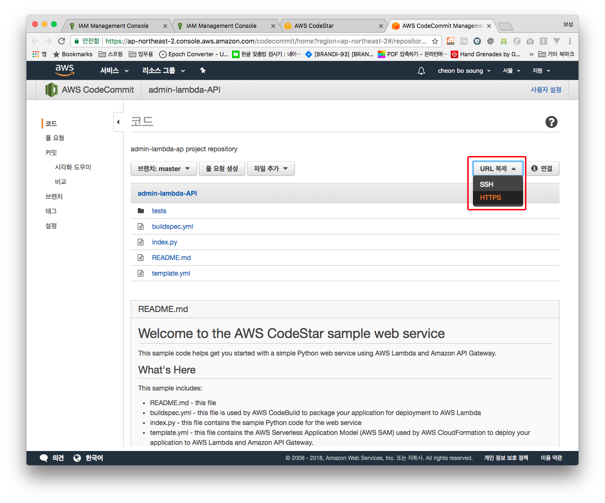Click the AWS CodeCommit service icon
Viewport: 605px width, 503px height.
coord(51,90)
